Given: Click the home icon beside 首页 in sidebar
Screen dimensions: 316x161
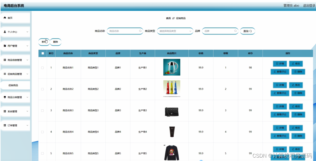Looking at the screenshot, I should pyautogui.click(x=5, y=18).
